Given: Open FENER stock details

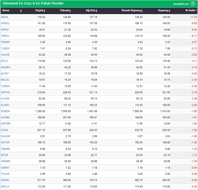Looking at the screenshot, I should click(x=5, y=42).
